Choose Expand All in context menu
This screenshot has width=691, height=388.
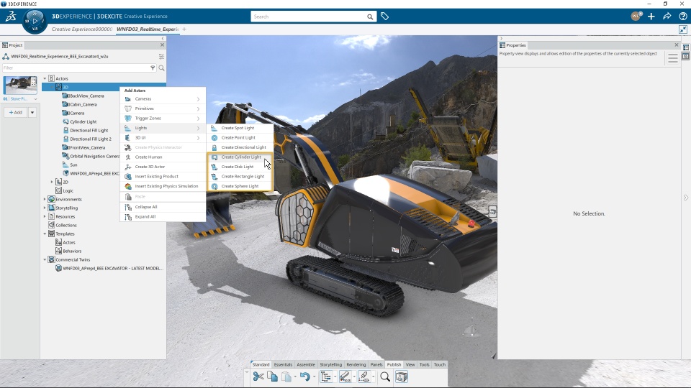(163, 216)
